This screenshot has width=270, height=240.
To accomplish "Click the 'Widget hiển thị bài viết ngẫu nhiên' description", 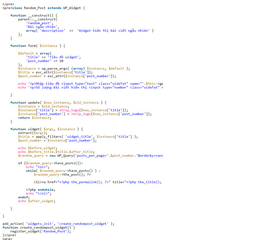I will (x=114, y=30).
